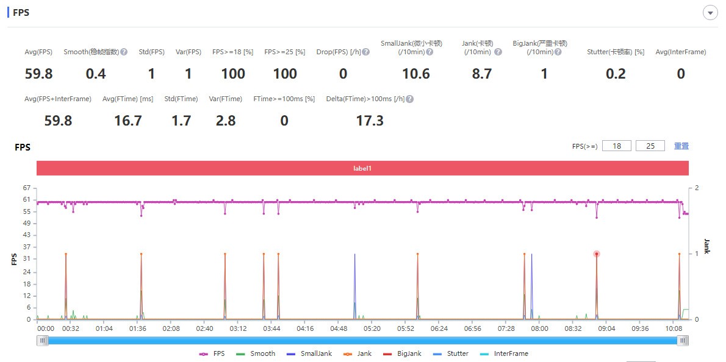Click the highlighted red data point near 08:54
The width and height of the screenshot is (726, 362).
pos(597,254)
